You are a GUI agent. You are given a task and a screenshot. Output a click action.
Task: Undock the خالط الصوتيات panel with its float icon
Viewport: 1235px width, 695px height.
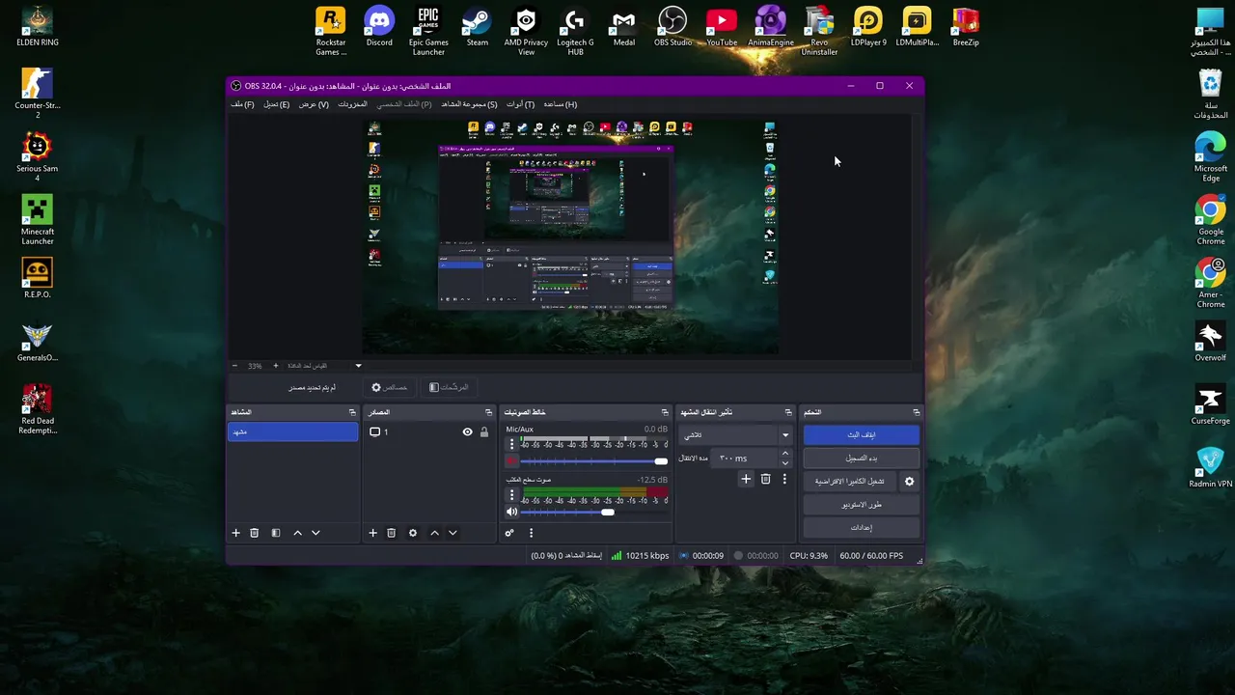tap(665, 412)
